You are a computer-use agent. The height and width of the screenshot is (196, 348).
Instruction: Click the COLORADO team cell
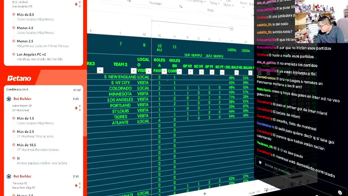click(x=120, y=88)
